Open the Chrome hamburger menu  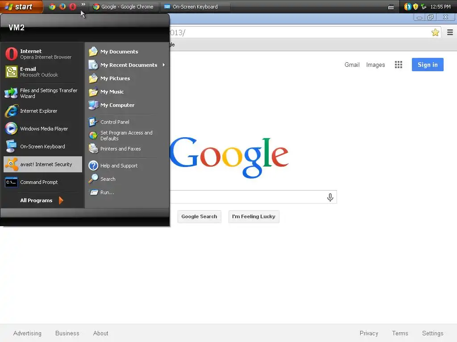point(450,32)
